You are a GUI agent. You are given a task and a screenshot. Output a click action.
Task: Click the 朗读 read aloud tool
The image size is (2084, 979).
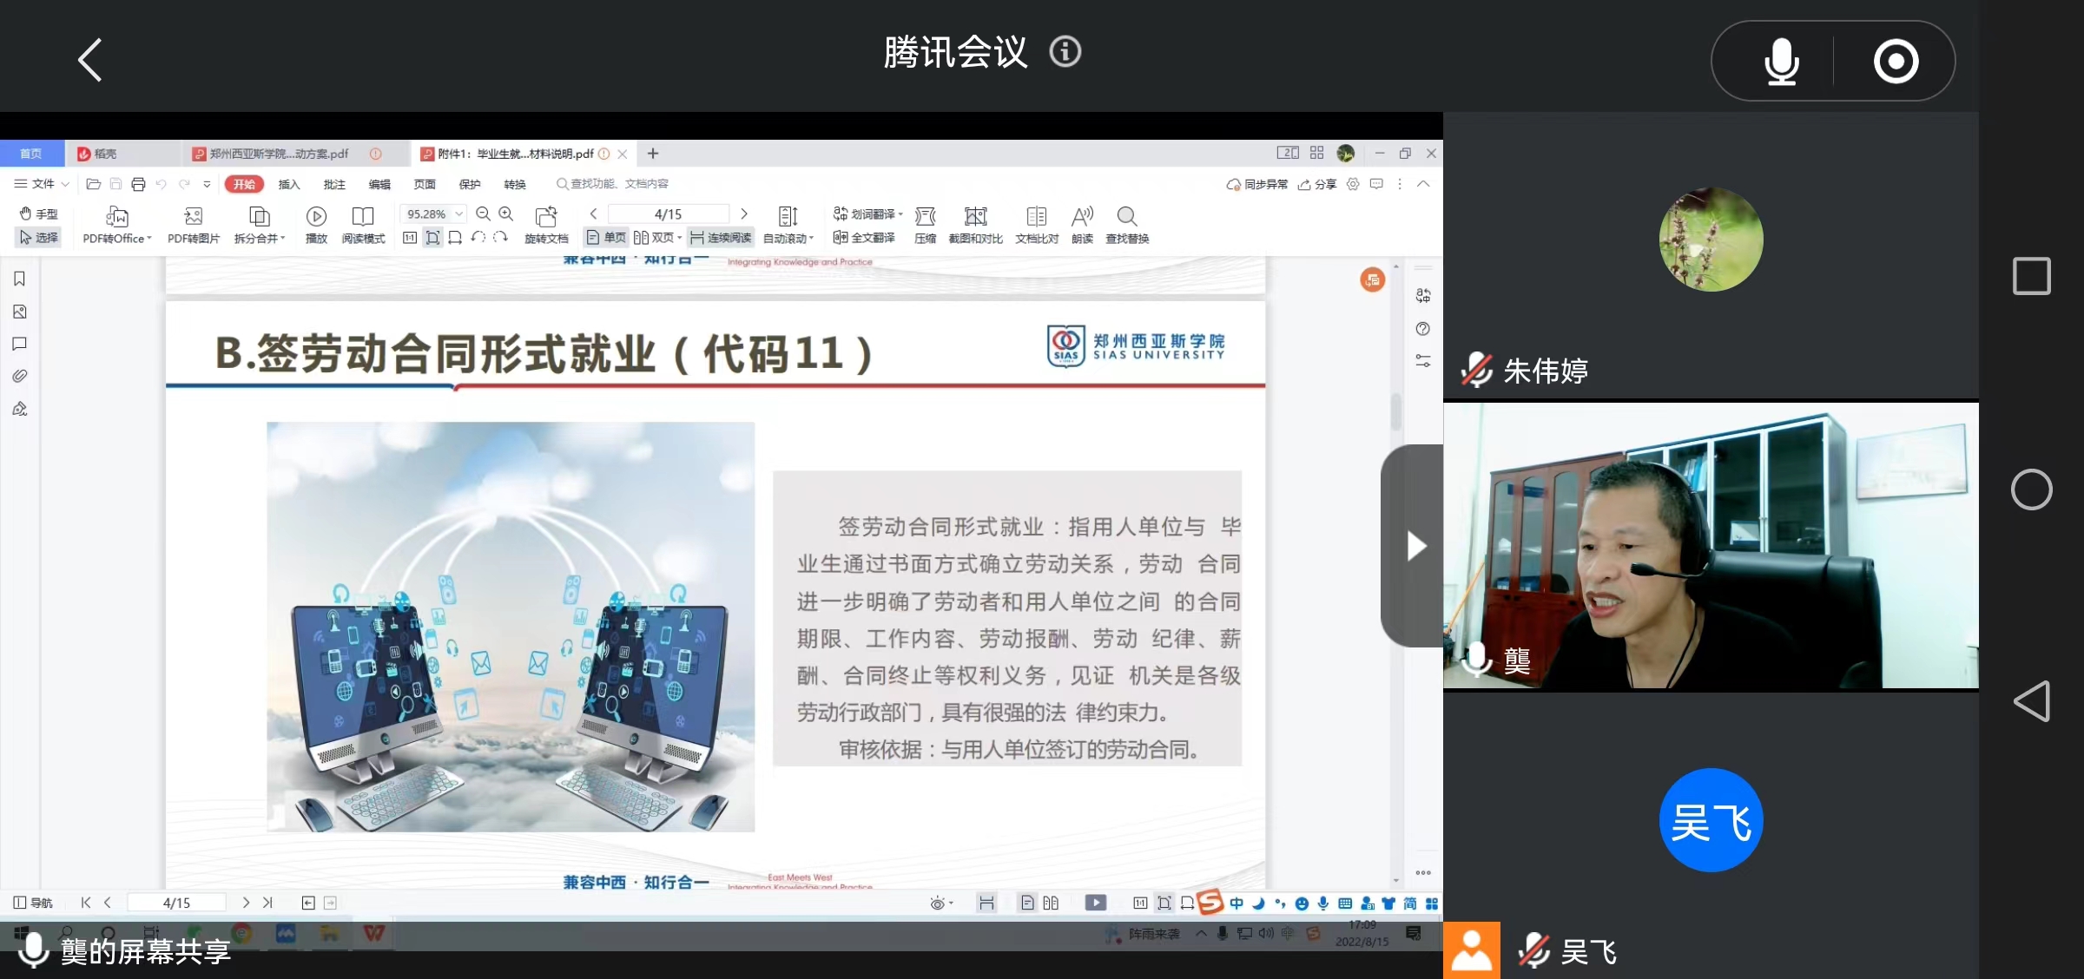1082,226
